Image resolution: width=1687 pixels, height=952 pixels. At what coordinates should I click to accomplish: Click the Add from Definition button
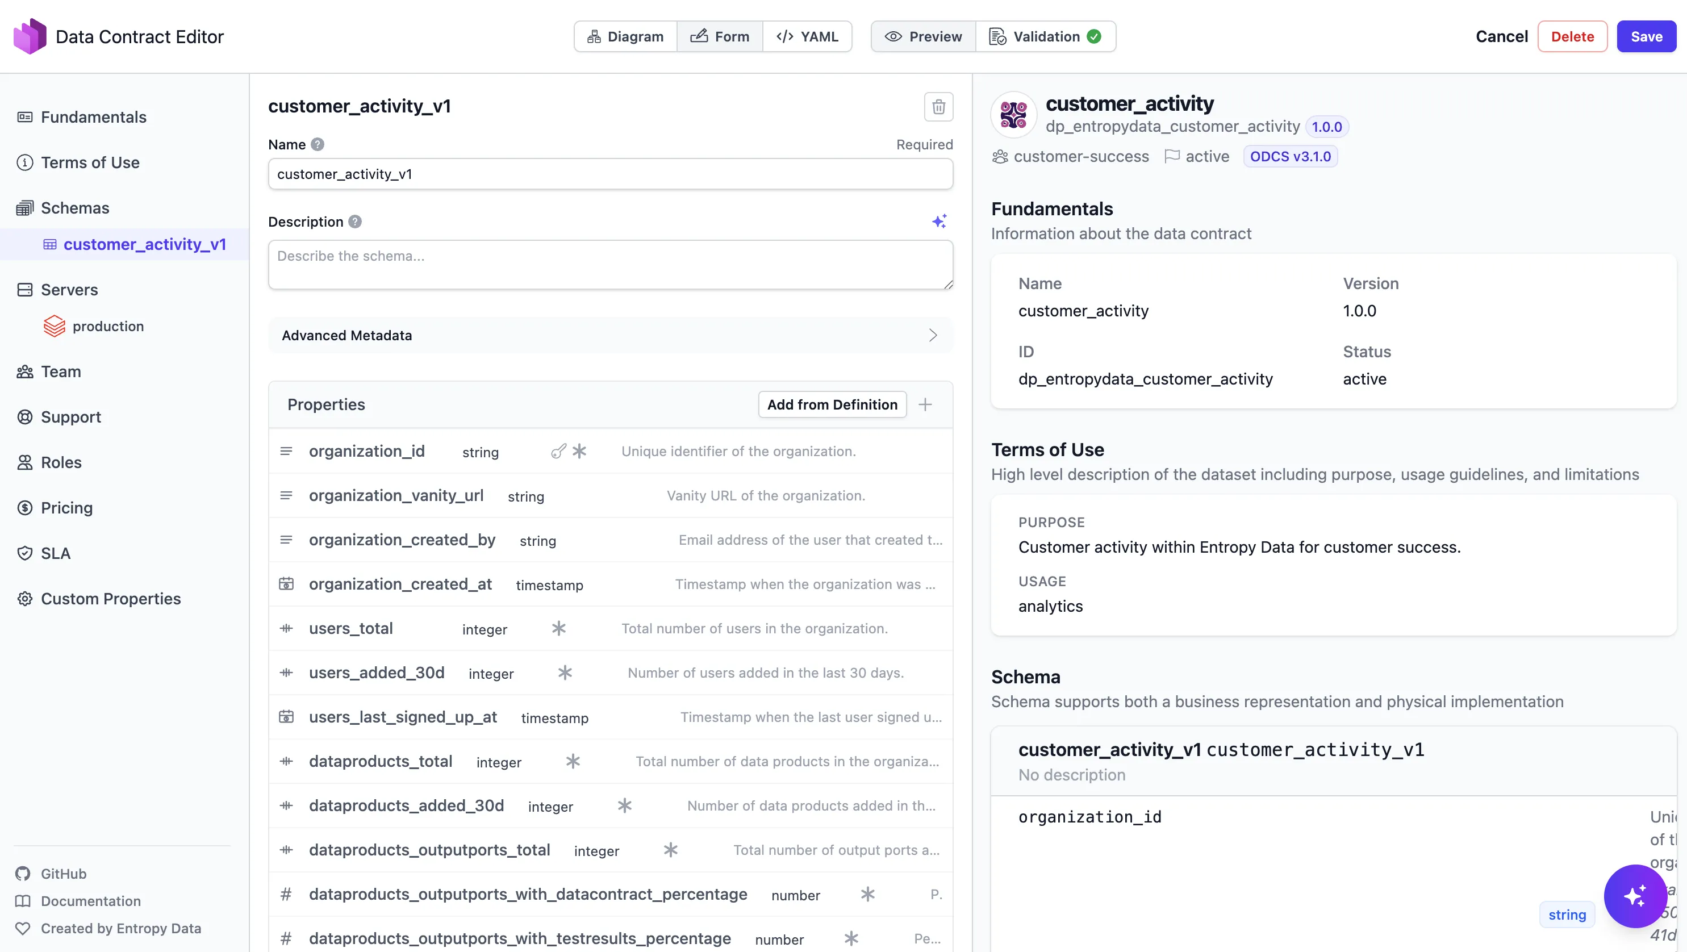click(832, 404)
